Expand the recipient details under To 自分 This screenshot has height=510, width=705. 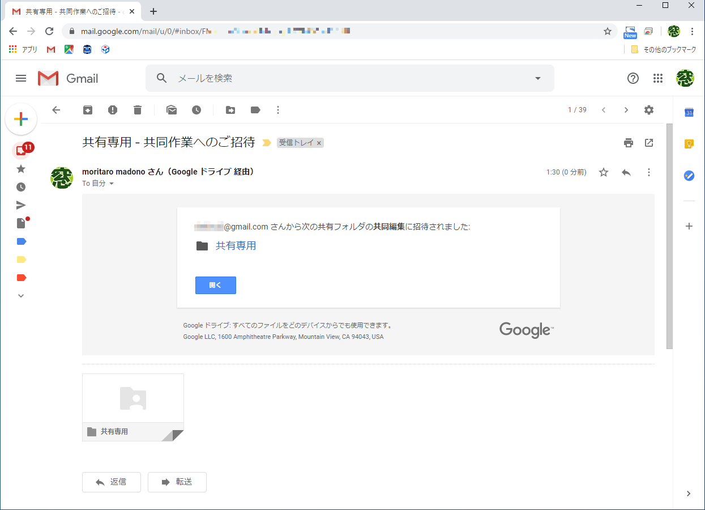[x=112, y=183]
